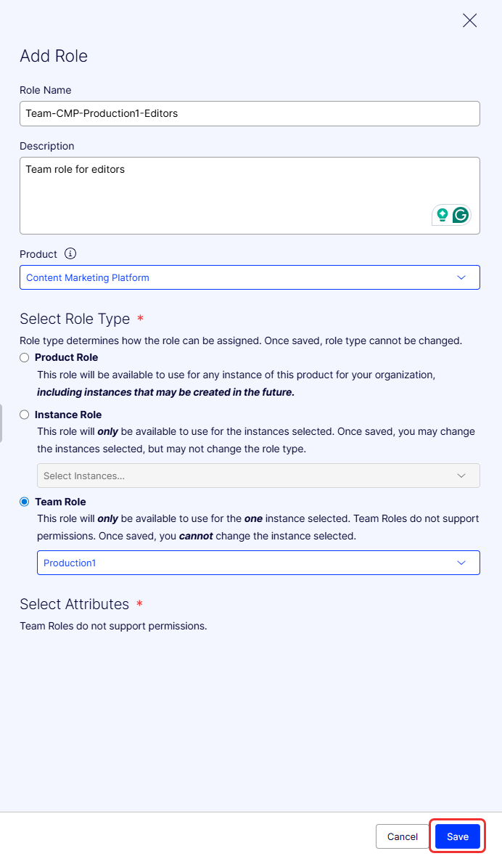Click the Product info icon
The height and width of the screenshot is (856, 502).
pos(70,253)
